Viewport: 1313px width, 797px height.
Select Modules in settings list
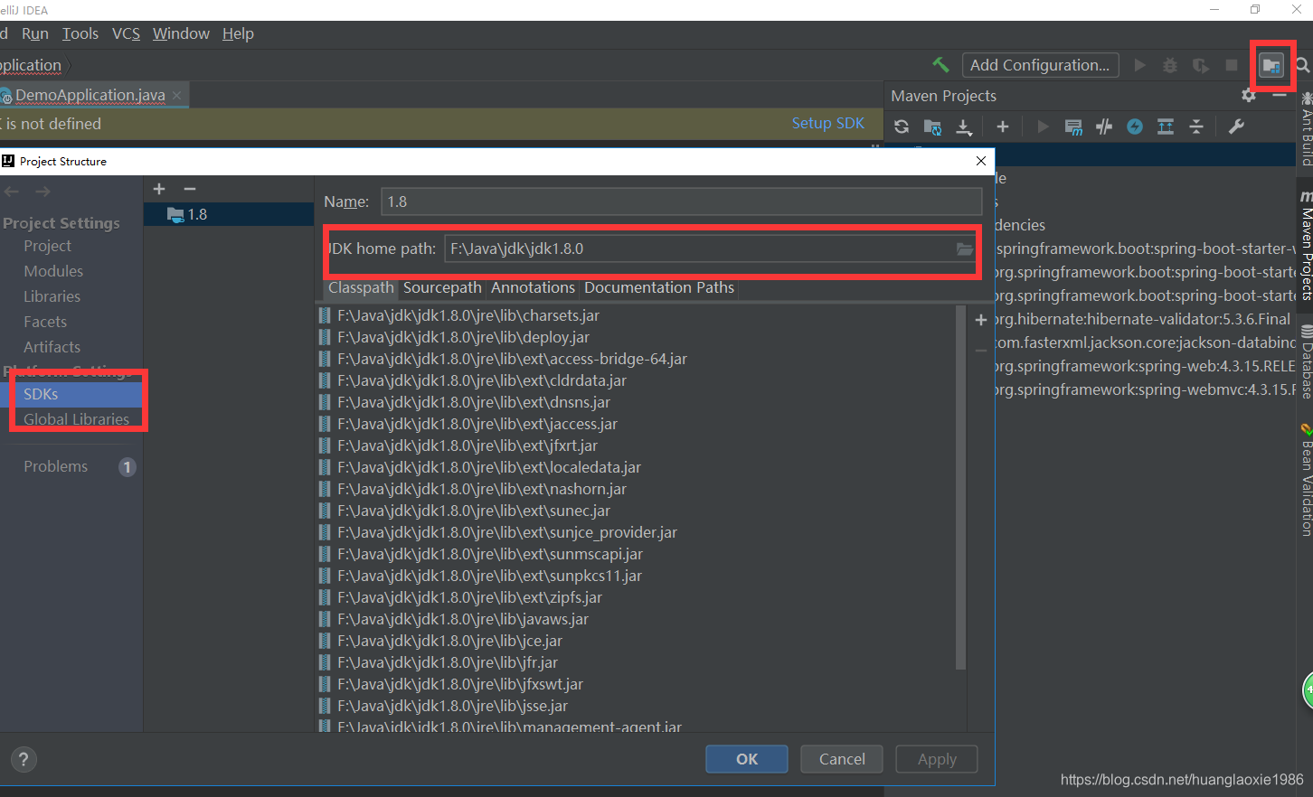tap(53, 271)
